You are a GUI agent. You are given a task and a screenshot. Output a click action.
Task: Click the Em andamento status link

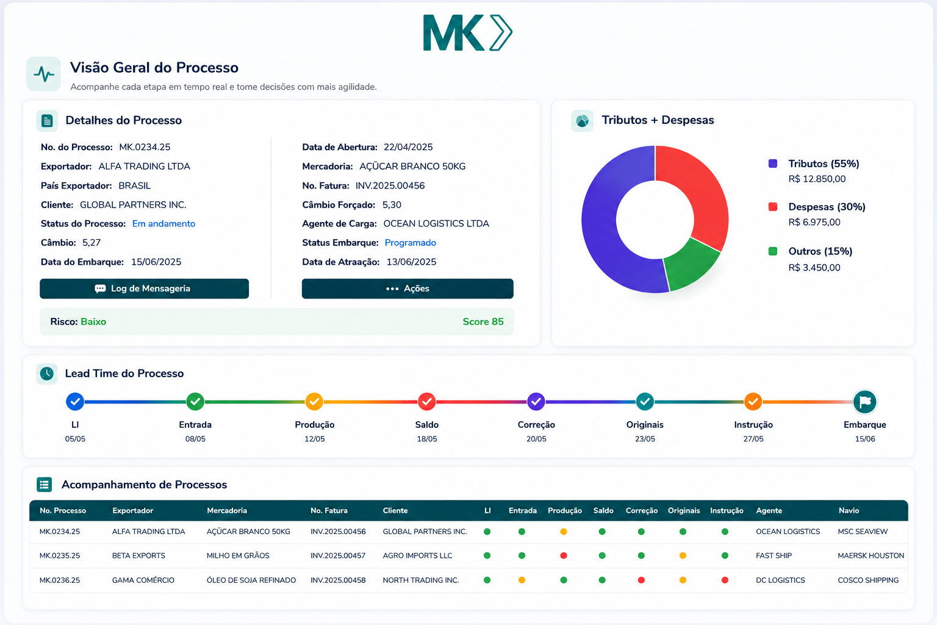click(x=163, y=224)
